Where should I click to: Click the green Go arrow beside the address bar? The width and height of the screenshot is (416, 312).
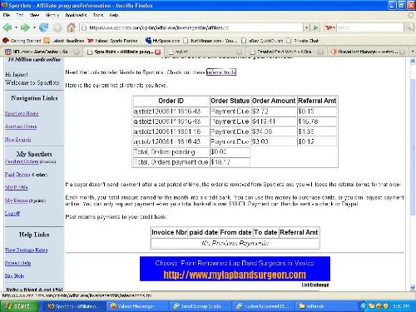tap(315, 27)
